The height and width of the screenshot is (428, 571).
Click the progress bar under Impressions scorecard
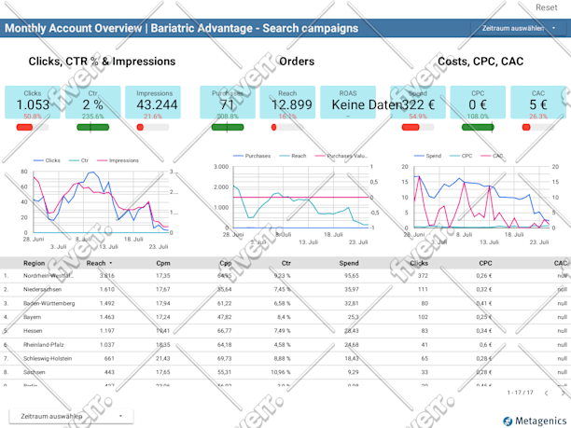coord(153,127)
